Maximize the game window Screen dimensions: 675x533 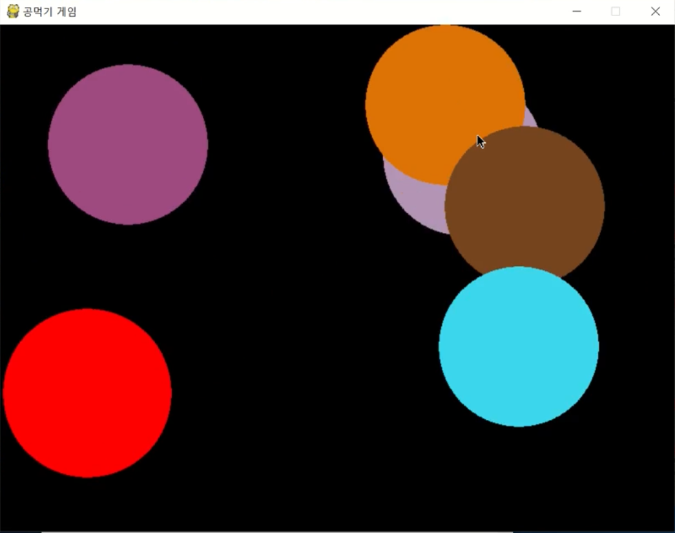[615, 11]
